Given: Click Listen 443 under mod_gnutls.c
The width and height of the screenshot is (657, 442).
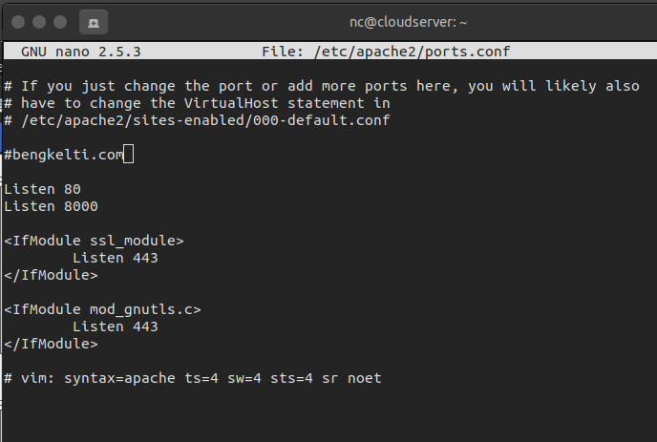Looking at the screenshot, I should click(116, 326).
